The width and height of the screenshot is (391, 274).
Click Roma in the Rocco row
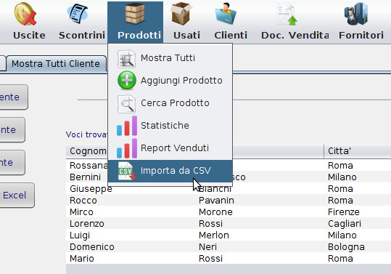tap(340, 201)
